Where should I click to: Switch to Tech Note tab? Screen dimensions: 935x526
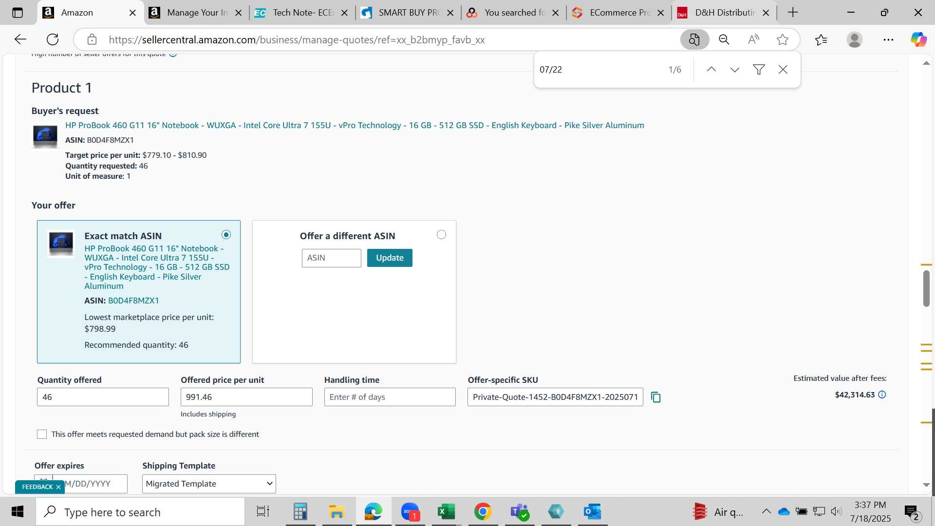pyautogui.click(x=303, y=13)
